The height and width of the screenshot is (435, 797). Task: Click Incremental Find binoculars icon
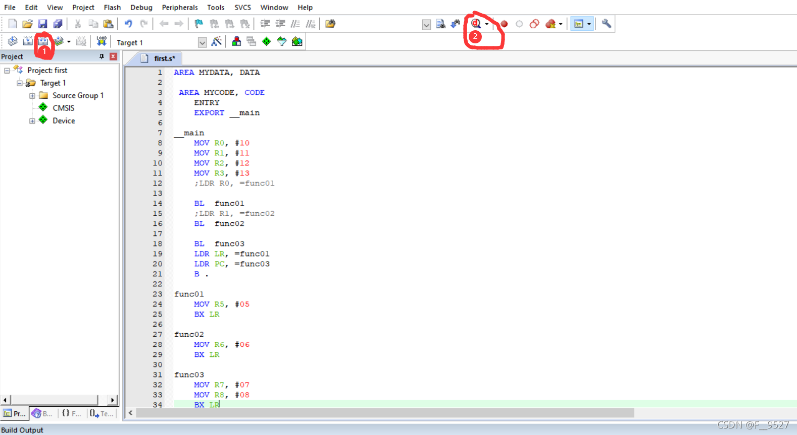click(456, 24)
